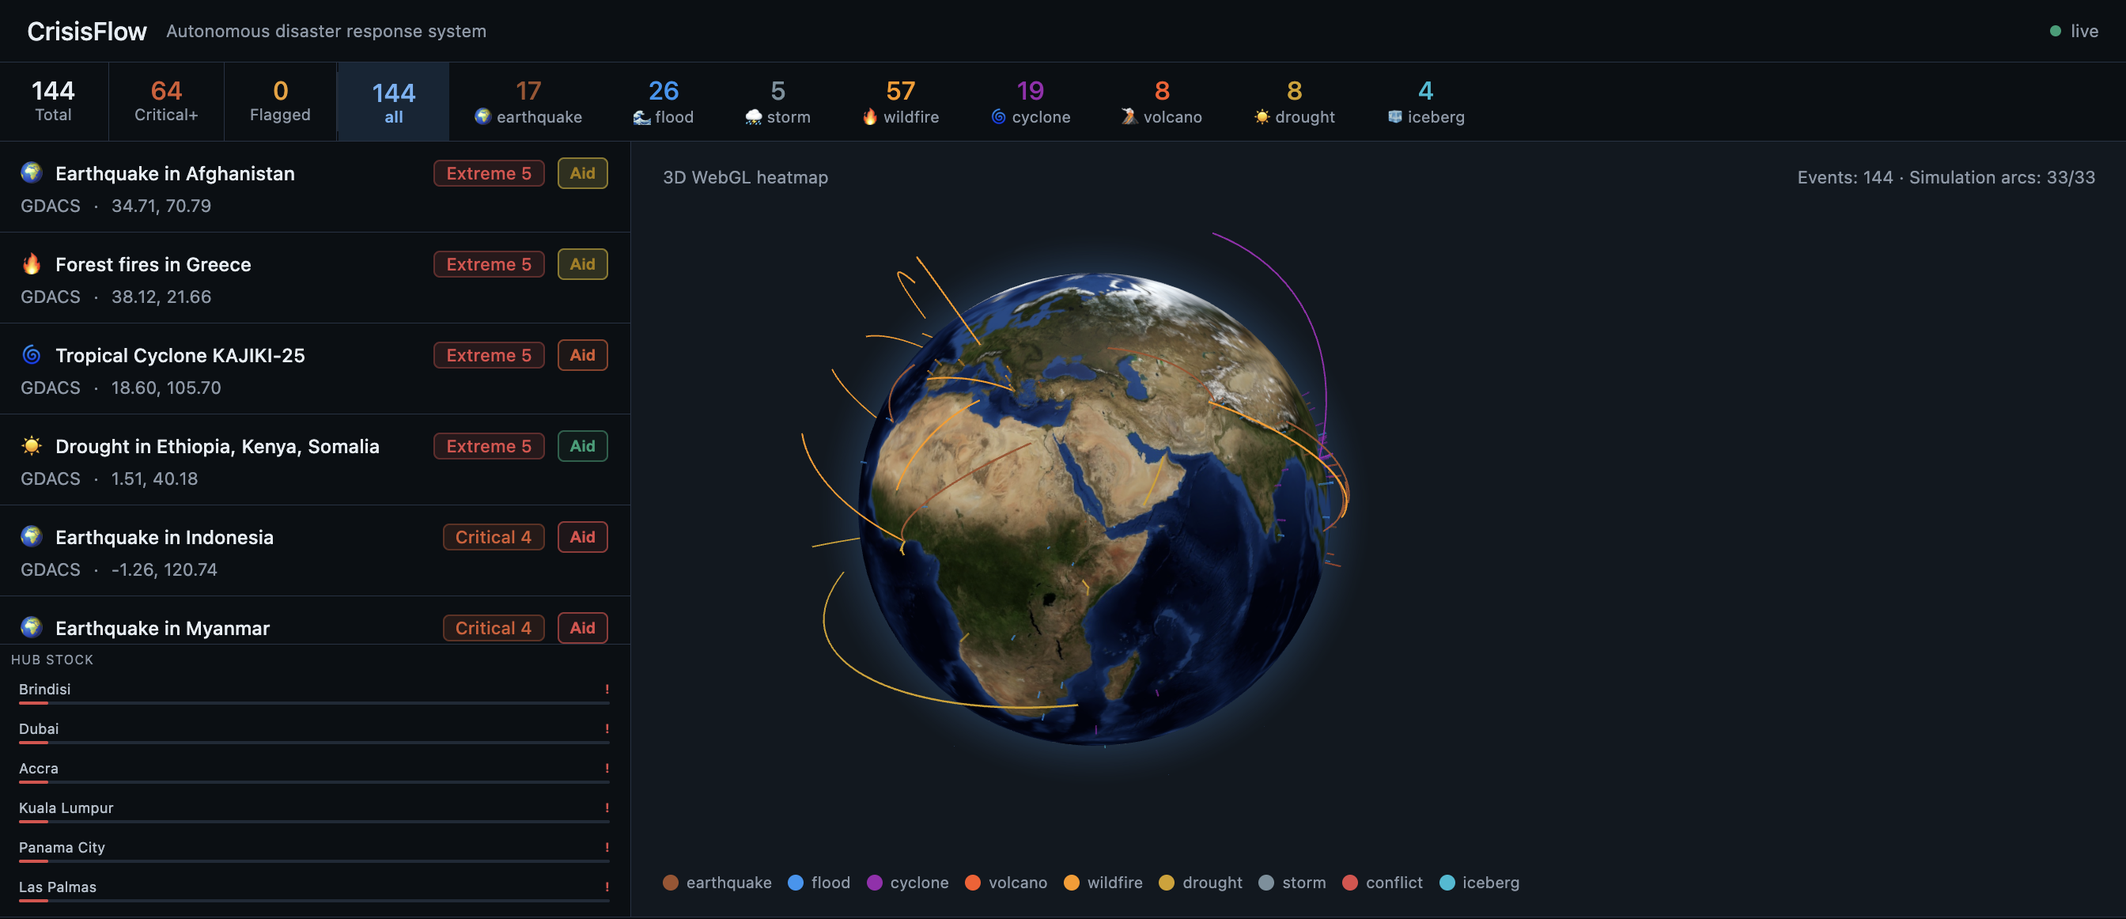Screen dimensions: 2126x919
Task: Click the iceberg icon in filter bar
Action: [x=1394, y=116]
